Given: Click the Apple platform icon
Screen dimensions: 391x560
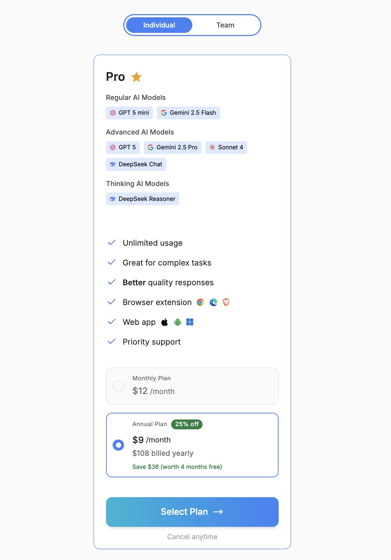Looking at the screenshot, I should [x=165, y=322].
